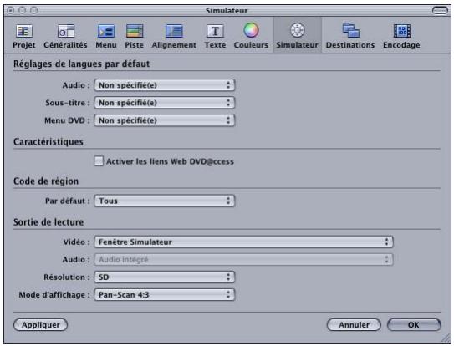454x346 pixels.
Task: Open the Alignement preferences pane
Action: coord(174,36)
